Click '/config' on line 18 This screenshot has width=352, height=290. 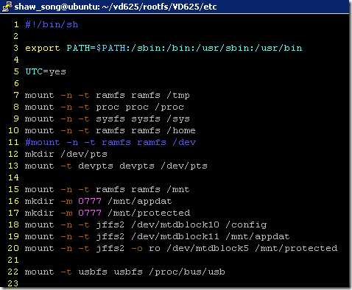(246, 224)
